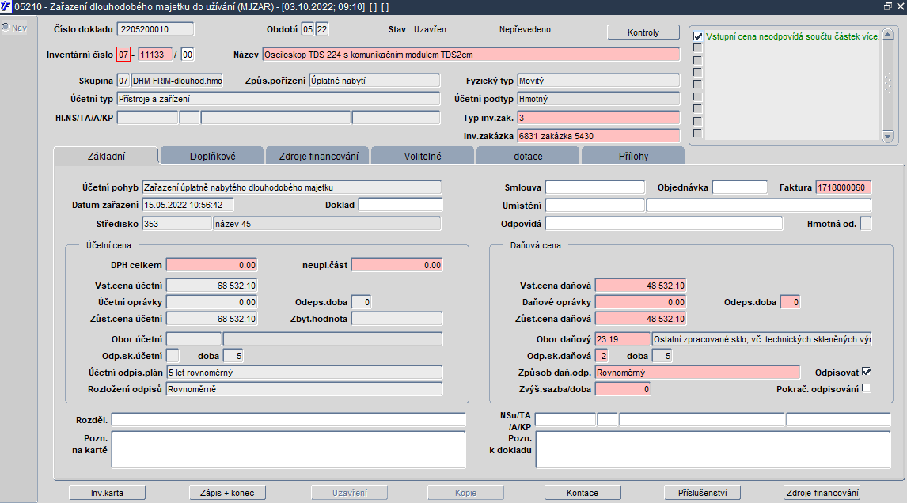Click Zvýš.sazba/doba field
907x503 pixels.
[622, 389]
